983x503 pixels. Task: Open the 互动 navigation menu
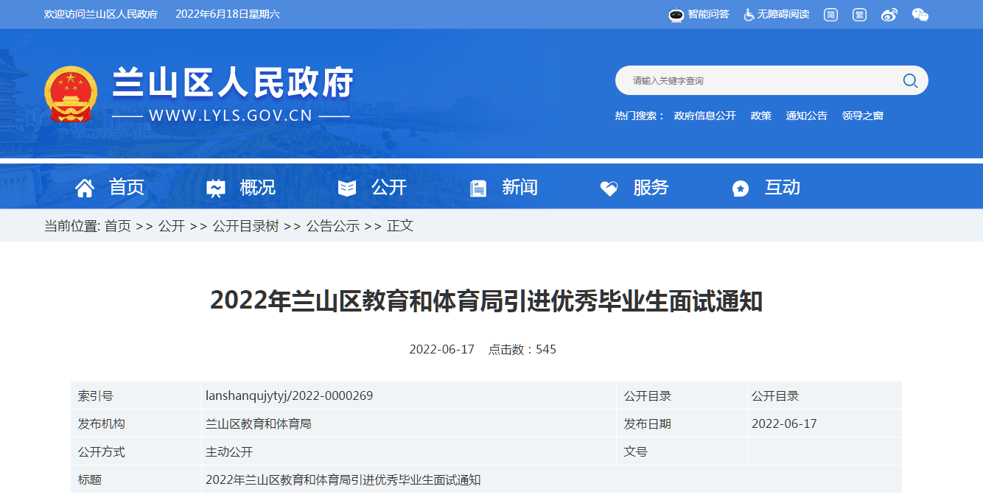tap(783, 187)
